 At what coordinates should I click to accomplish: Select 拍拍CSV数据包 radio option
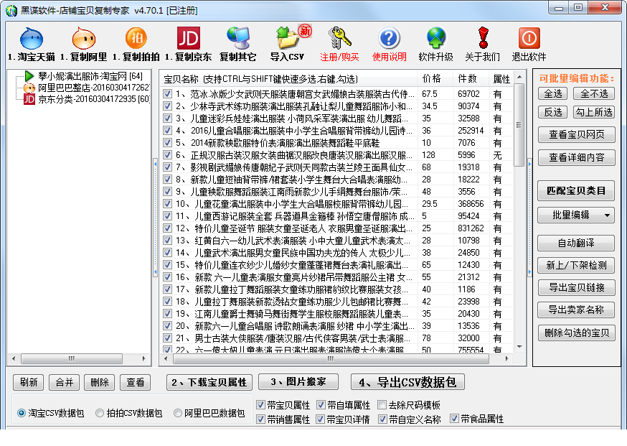[100, 413]
